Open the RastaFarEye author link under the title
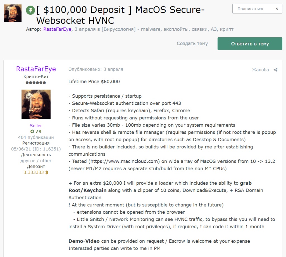 (x=57, y=29)
